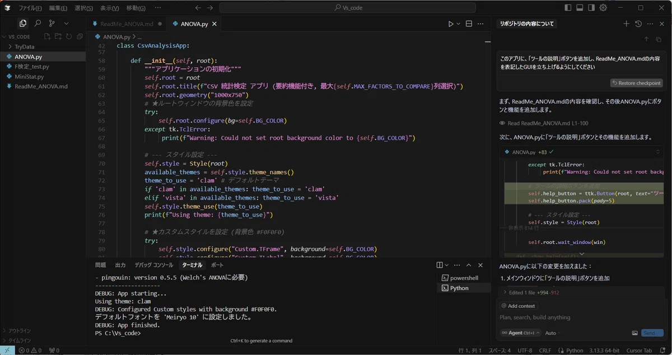Screen dimensions: 672x355
Task: Click the Add context button
Action: [519, 306]
